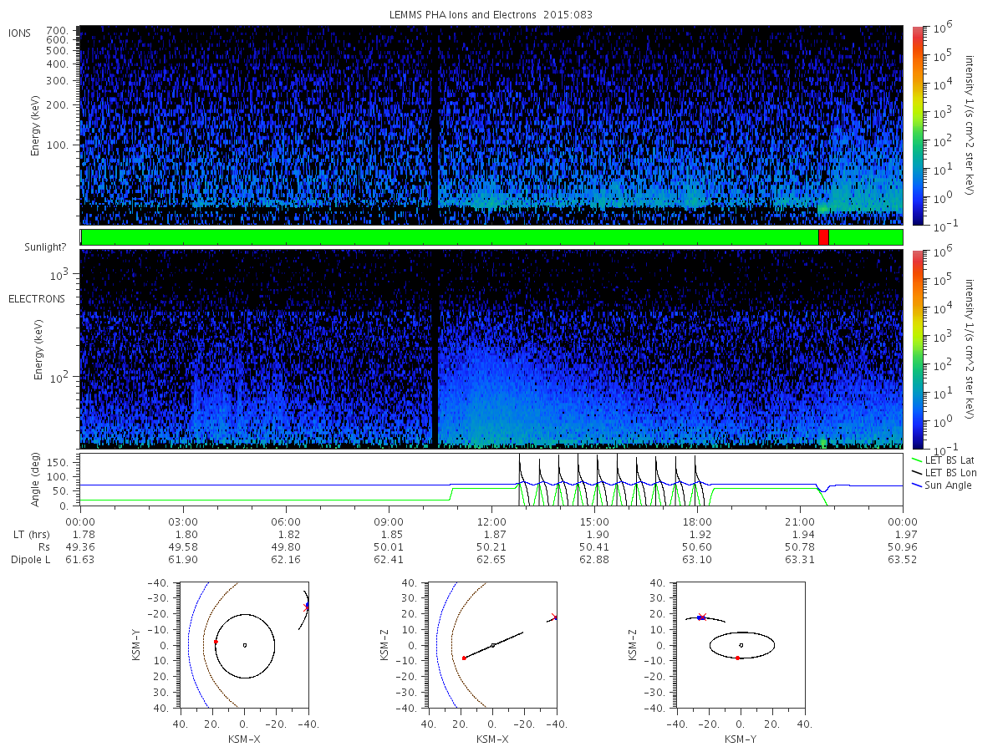1003x752 pixels.
Task: Click the ions intensity color bar
Action: (917, 125)
